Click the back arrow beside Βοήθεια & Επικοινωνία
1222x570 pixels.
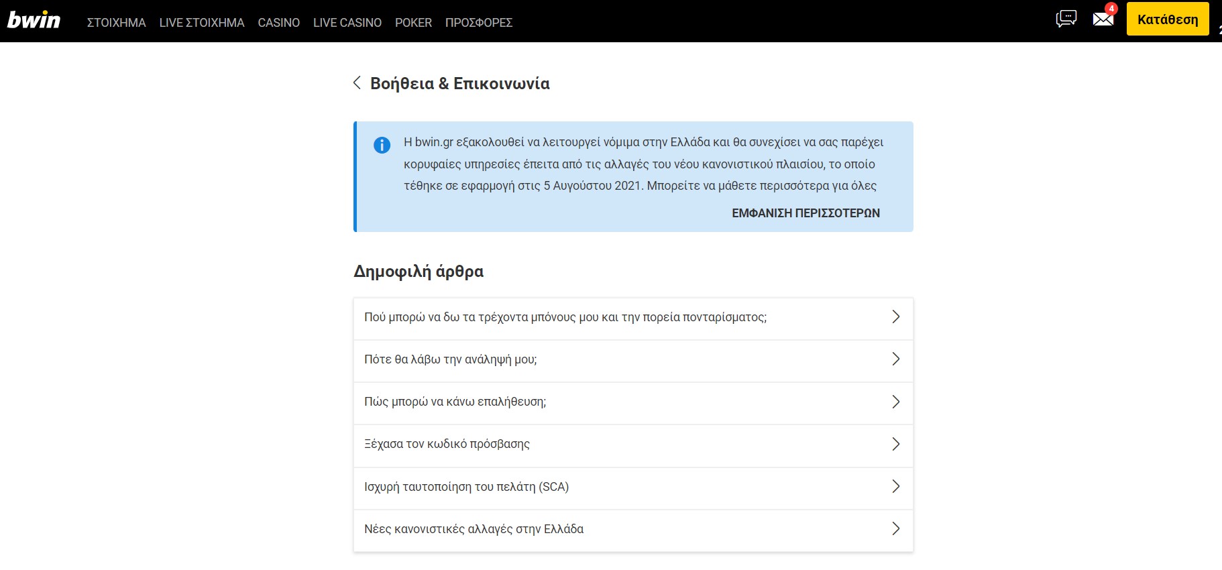[357, 83]
